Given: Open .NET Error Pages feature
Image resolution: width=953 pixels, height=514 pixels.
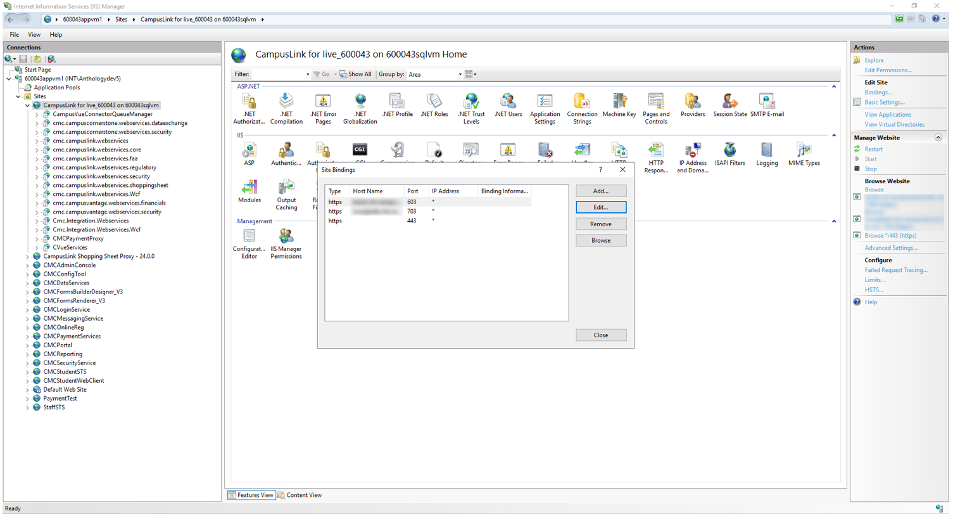Looking at the screenshot, I should click(323, 108).
